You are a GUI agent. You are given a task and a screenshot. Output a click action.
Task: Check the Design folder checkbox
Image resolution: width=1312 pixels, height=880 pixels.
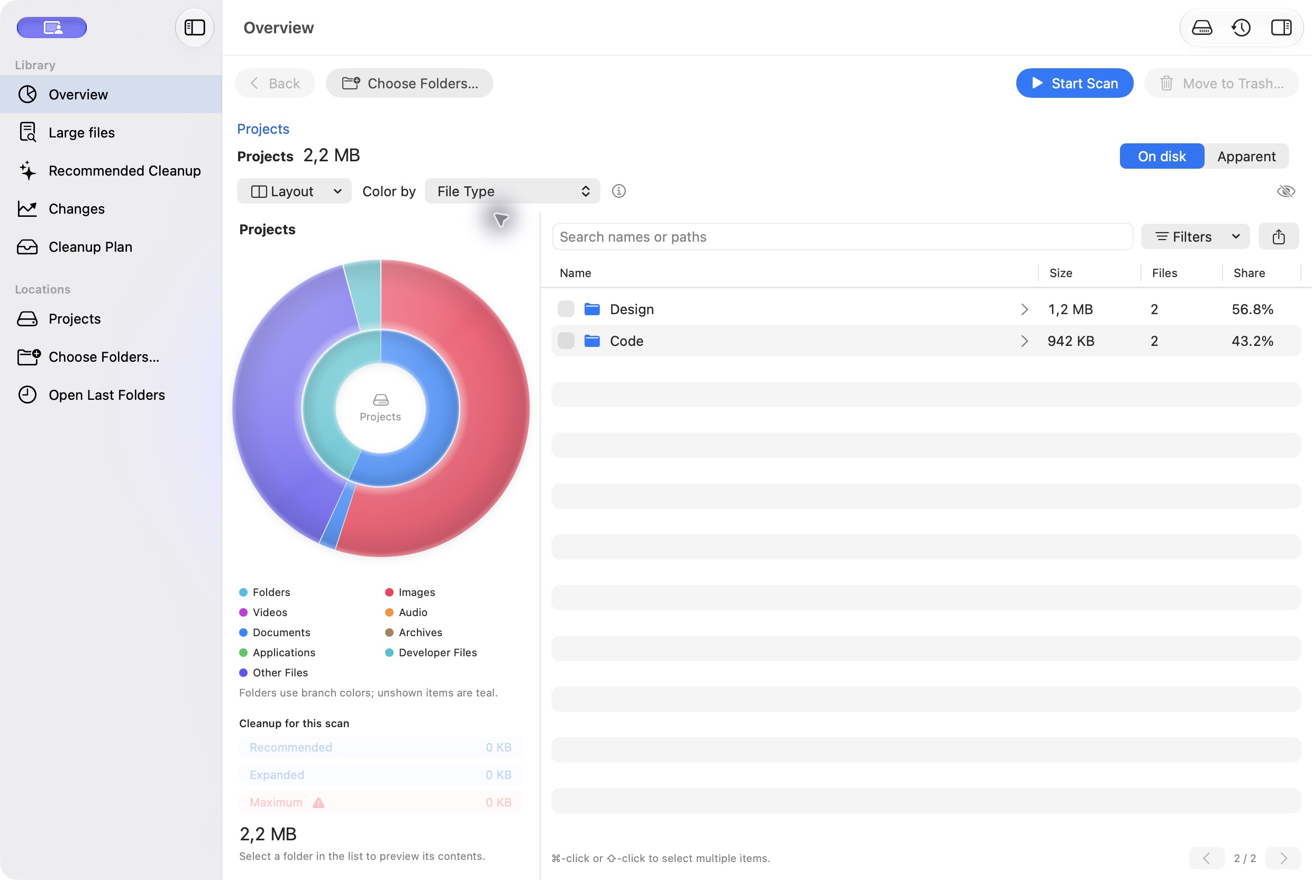[x=566, y=309]
